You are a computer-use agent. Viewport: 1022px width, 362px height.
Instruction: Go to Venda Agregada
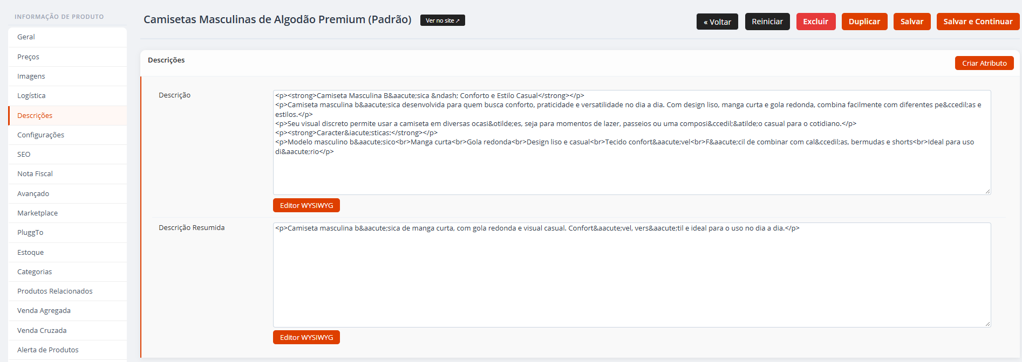pyautogui.click(x=67, y=310)
